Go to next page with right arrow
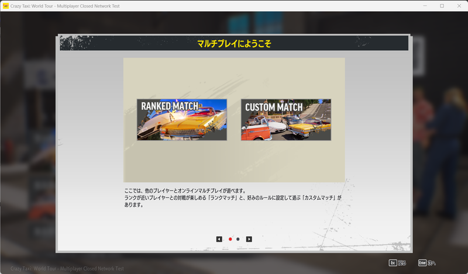 coord(249,239)
